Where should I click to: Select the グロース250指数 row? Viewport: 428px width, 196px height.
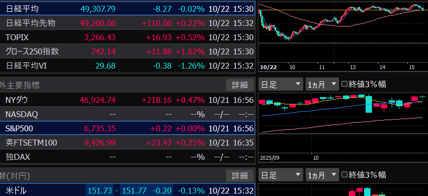[127, 51]
